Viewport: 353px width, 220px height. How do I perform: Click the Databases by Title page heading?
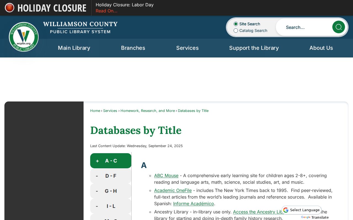[136, 130]
